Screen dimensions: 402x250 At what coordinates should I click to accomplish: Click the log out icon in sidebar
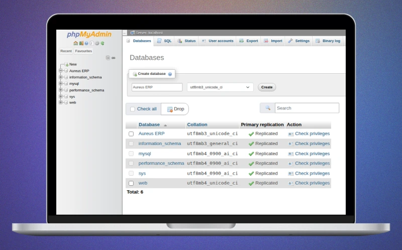tap(81, 43)
